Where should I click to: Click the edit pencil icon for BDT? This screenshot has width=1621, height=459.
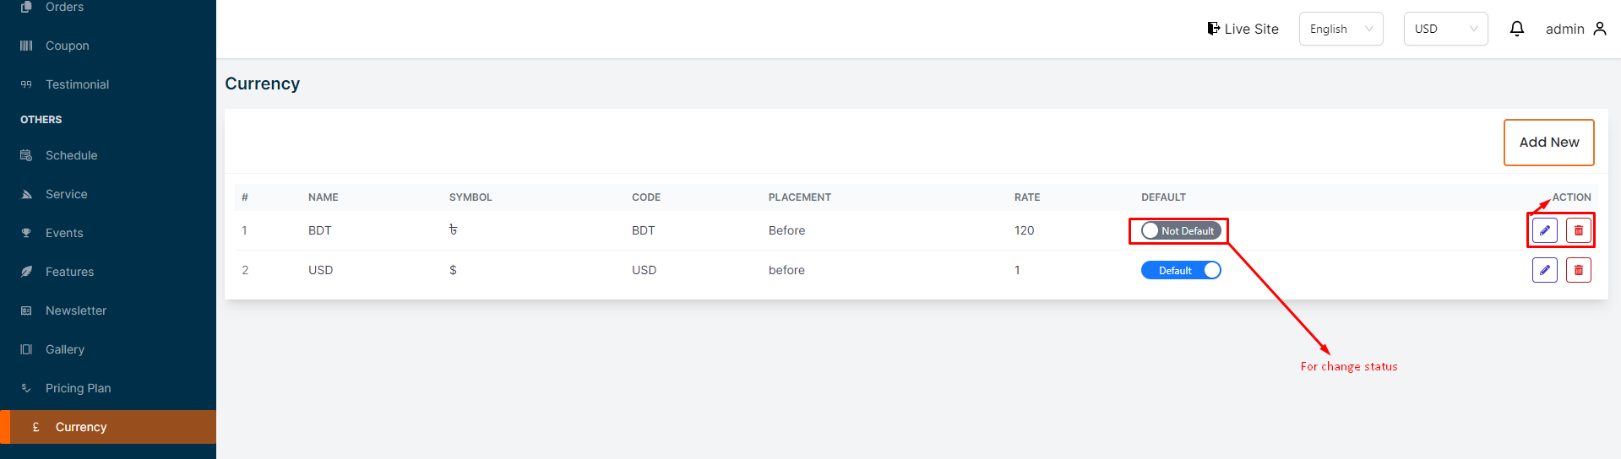(x=1544, y=230)
